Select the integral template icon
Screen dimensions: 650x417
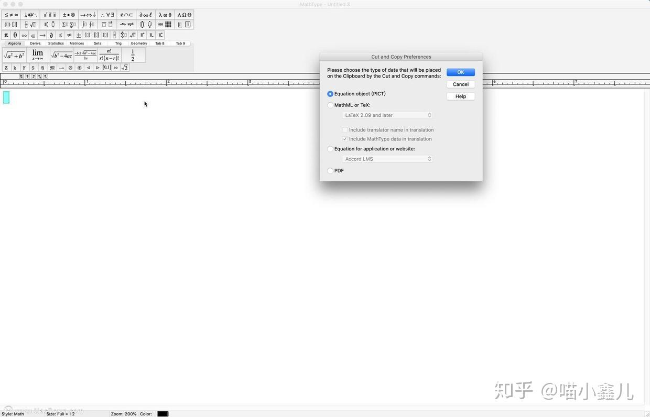click(84, 24)
